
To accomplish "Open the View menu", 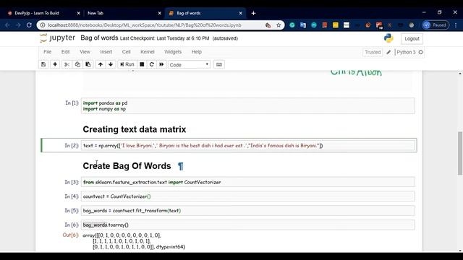I will [x=85, y=52].
